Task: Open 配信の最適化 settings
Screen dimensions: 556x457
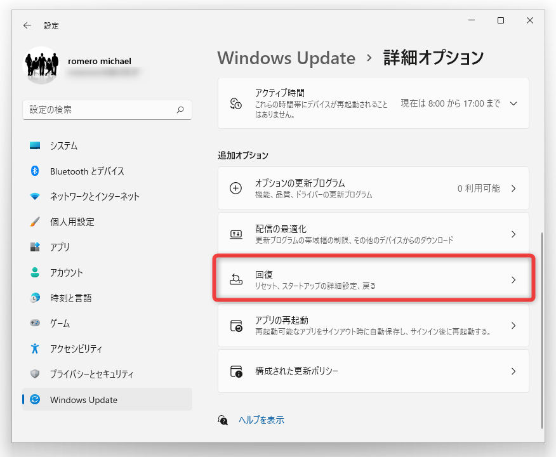Action: [x=373, y=234]
